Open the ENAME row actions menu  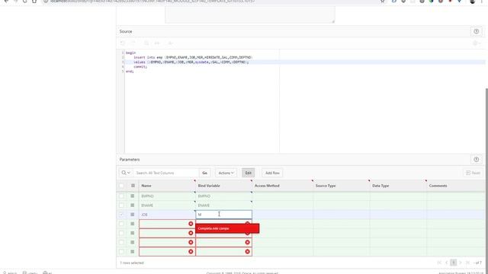click(x=133, y=205)
